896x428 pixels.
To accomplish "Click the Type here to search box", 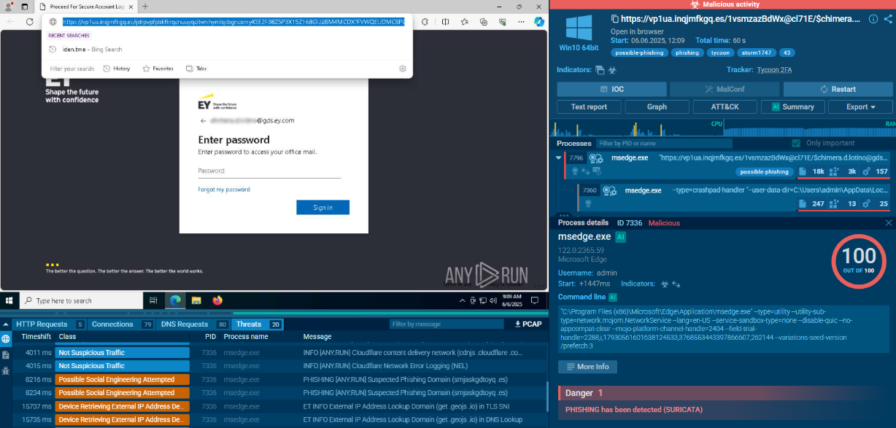I will point(81,300).
